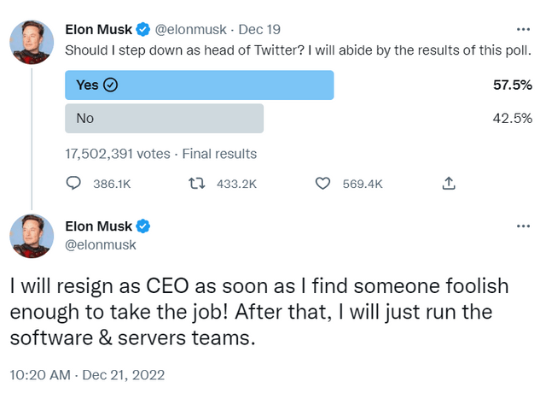
Task: Click the 17,502,391 votes count text
Action: point(118,155)
